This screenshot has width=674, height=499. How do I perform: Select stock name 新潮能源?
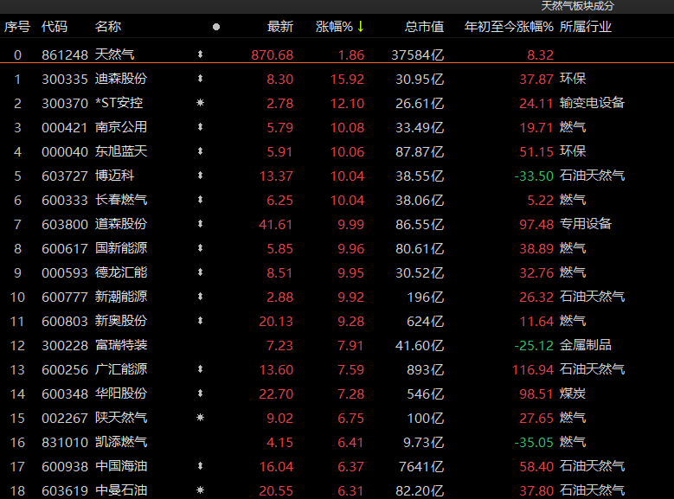coord(121,297)
